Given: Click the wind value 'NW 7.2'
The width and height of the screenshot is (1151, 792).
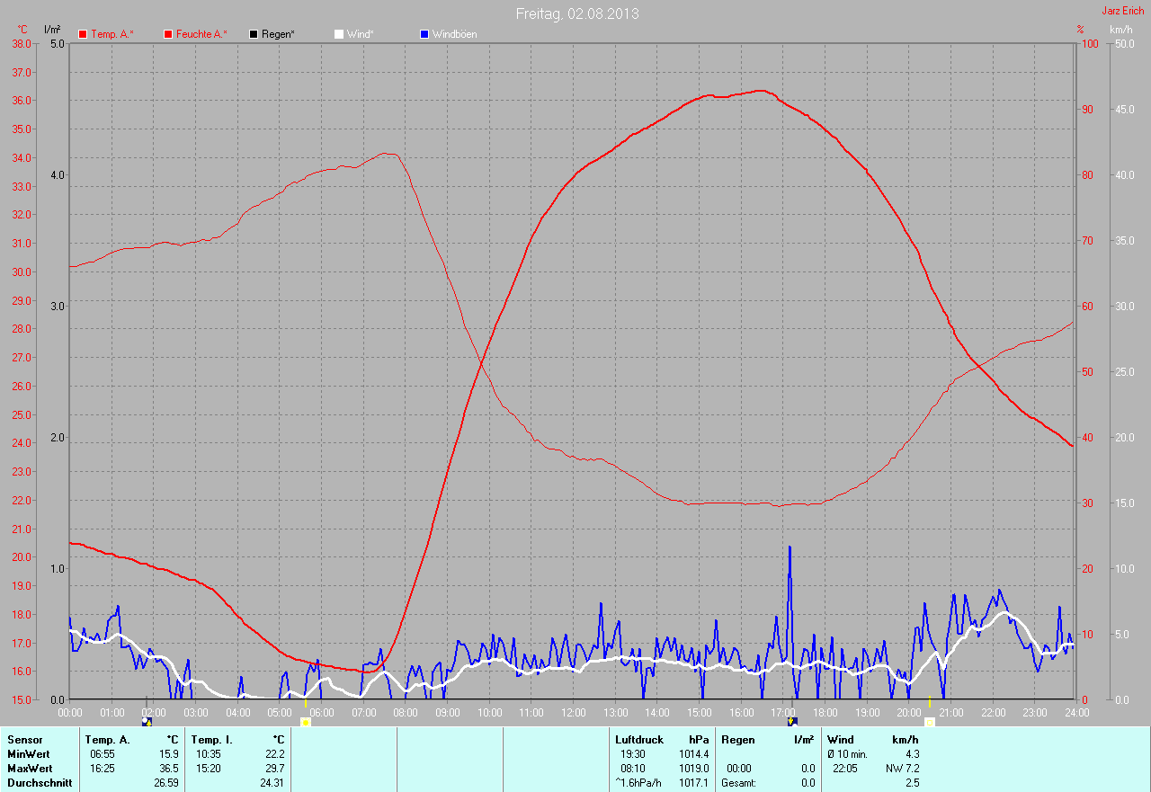Looking at the screenshot, I should [903, 769].
